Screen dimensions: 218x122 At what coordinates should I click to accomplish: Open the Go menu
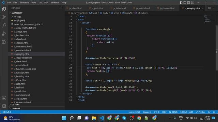40,2
